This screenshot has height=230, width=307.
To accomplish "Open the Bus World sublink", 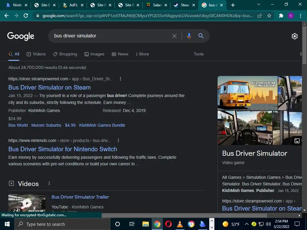I will click(18, 125).
